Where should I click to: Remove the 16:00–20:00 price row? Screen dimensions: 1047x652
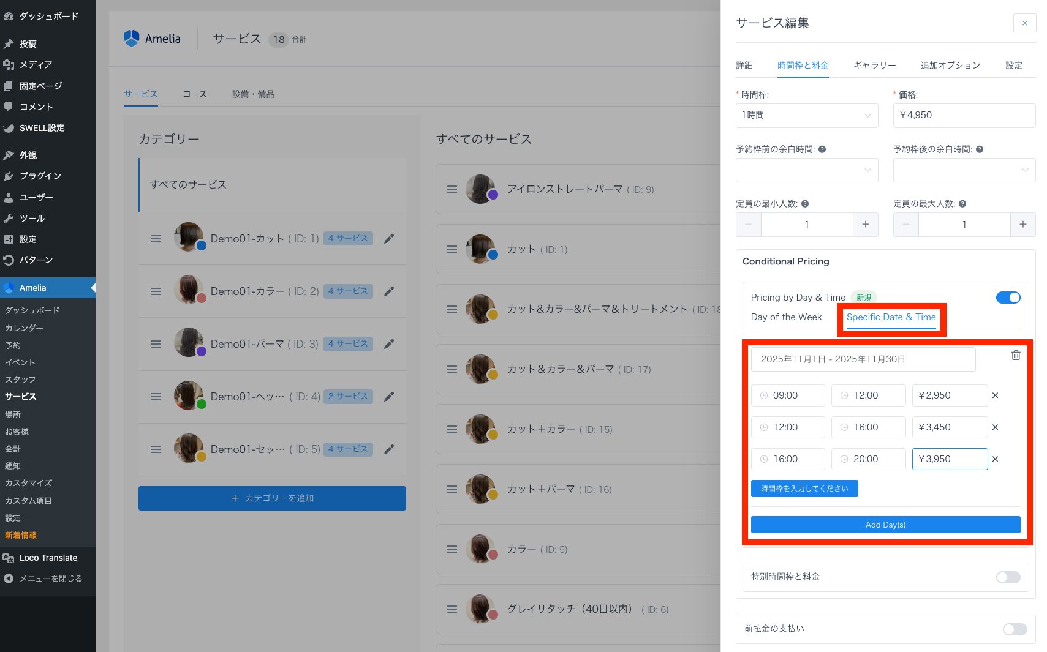tap(995, 459)
